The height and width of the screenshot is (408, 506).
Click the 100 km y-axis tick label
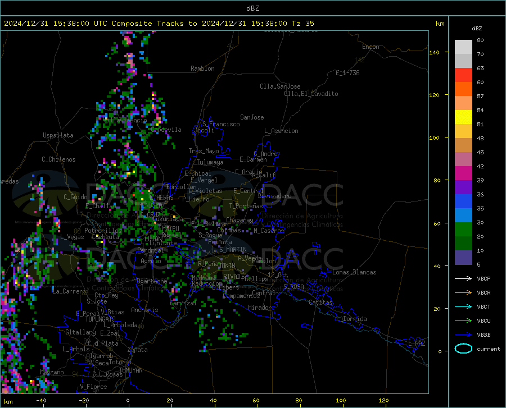[x=434, y=138]
